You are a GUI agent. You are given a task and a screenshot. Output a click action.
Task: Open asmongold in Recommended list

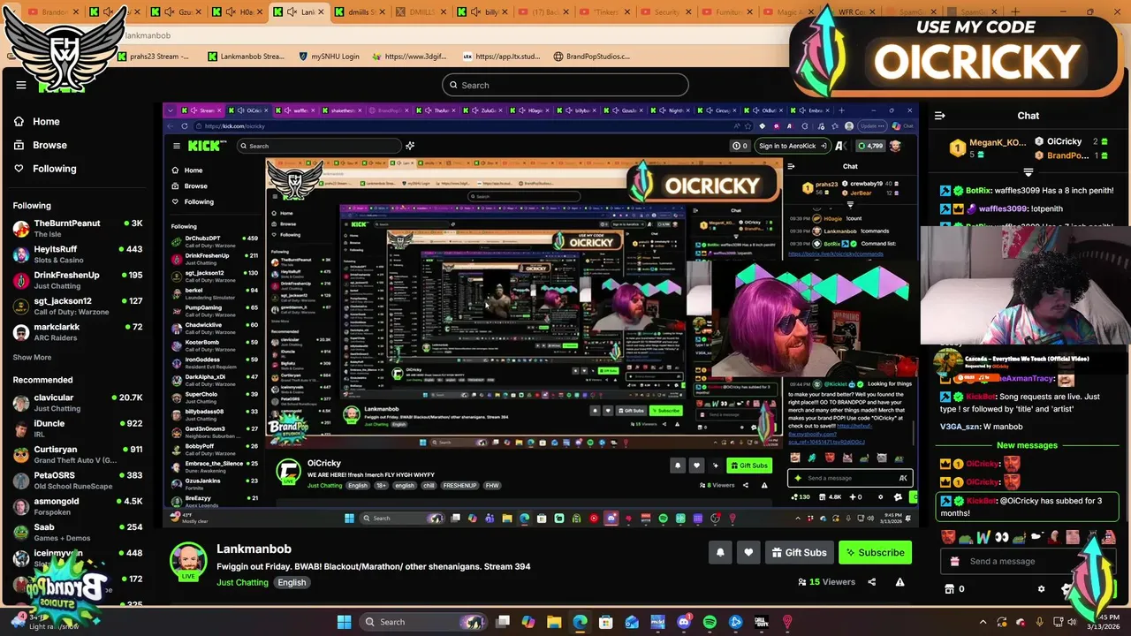click(78, 505)
